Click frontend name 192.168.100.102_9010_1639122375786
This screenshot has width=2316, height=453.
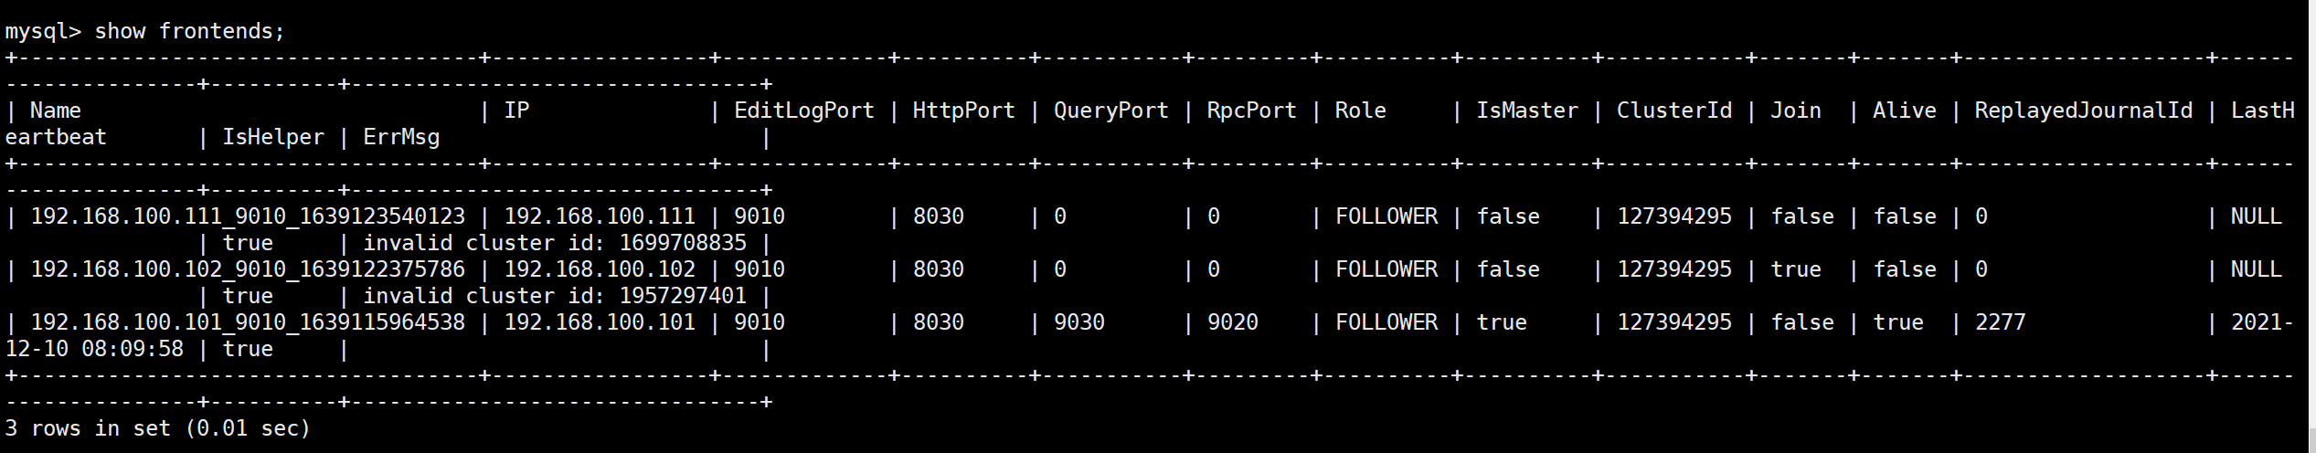coord(248,270)
